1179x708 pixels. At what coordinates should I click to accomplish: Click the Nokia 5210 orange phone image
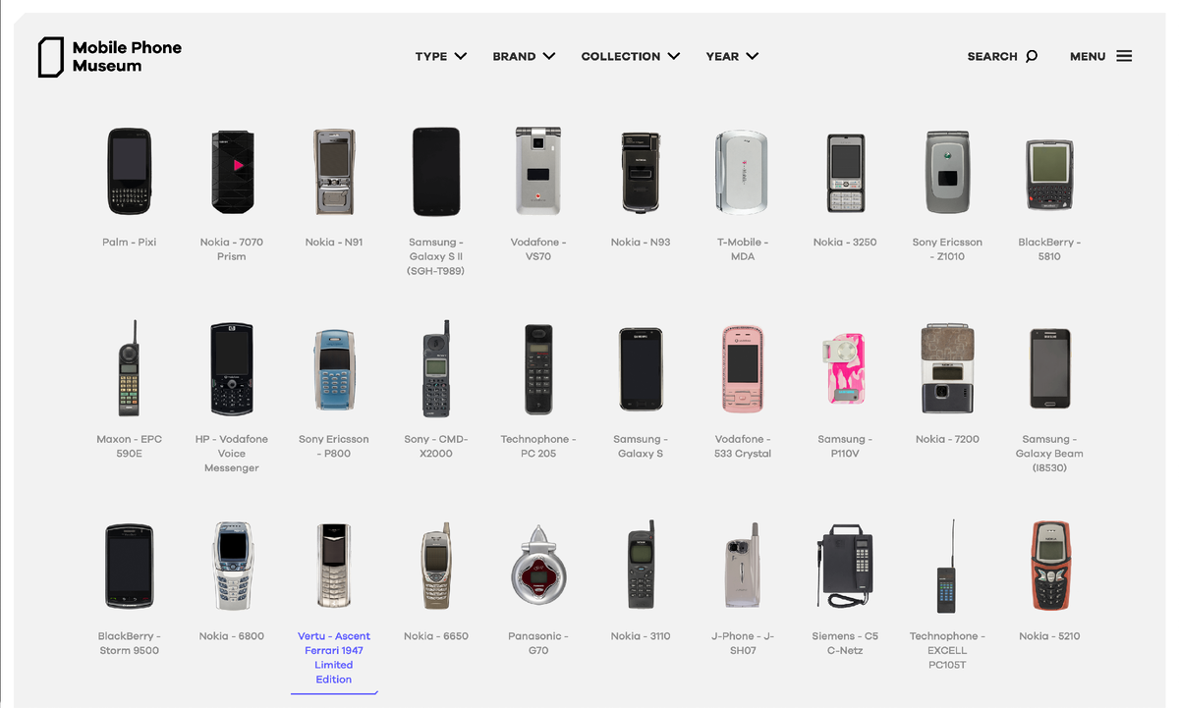pyautogui.click(x=1049, y=567)
